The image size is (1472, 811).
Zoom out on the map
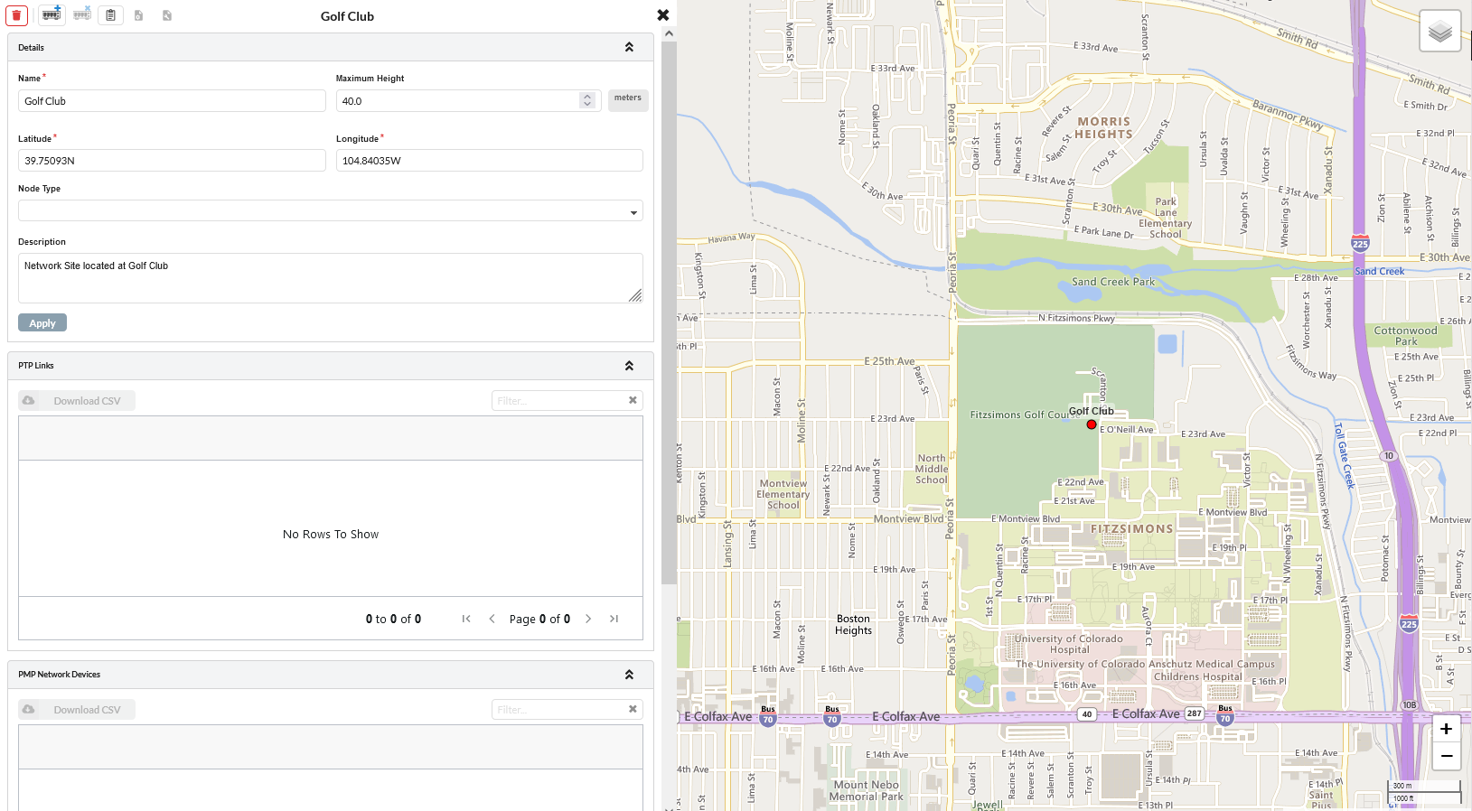coord(1447,756)
